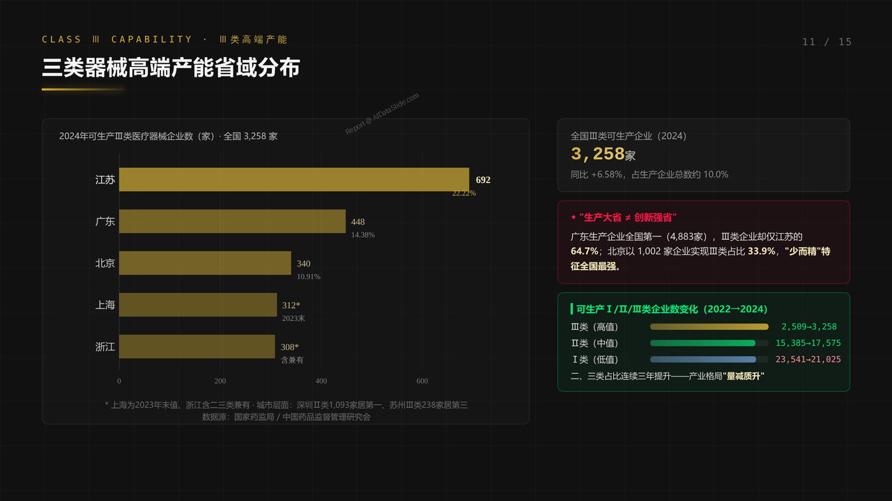This screenshot has width=892, height=501.
Task: Click the x-axis tick 400
Action: pyautogui.click(x=321, y=381)
